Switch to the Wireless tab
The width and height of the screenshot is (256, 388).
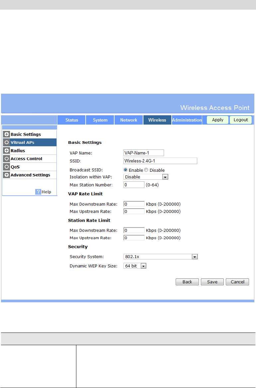pos(157,120)
